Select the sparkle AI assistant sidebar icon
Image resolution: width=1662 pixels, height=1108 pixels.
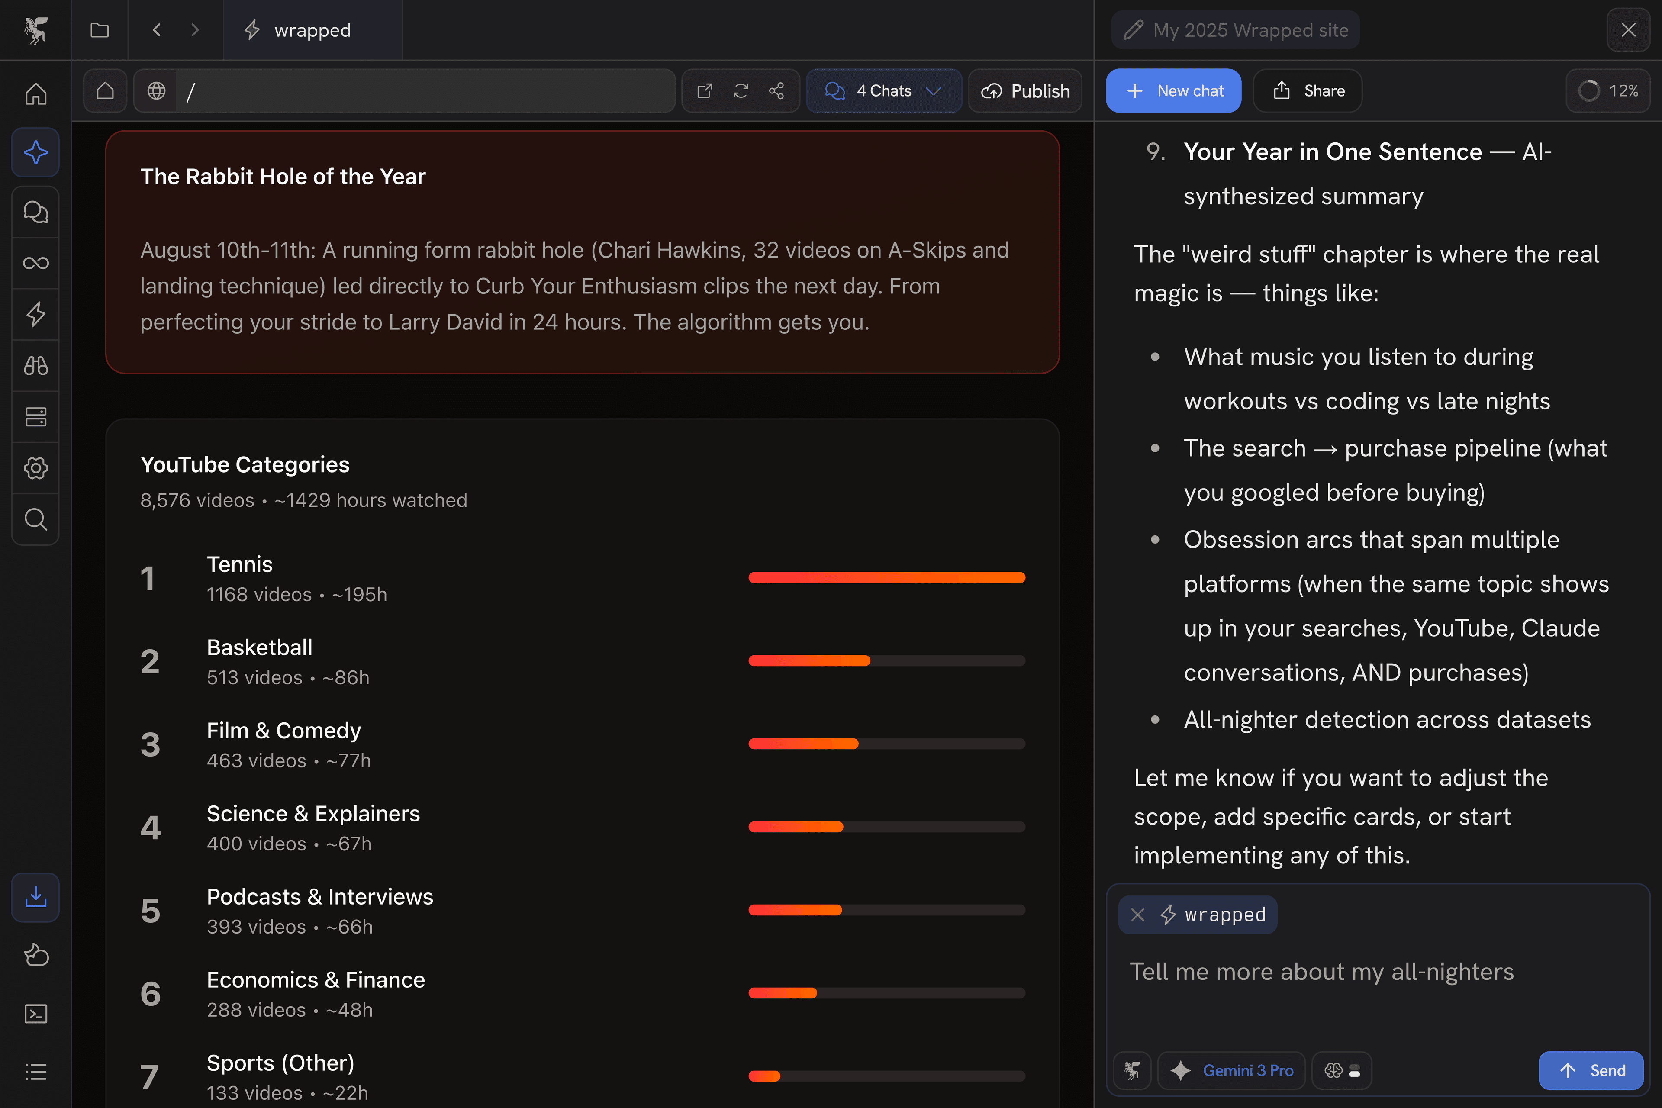pos(35,152)
